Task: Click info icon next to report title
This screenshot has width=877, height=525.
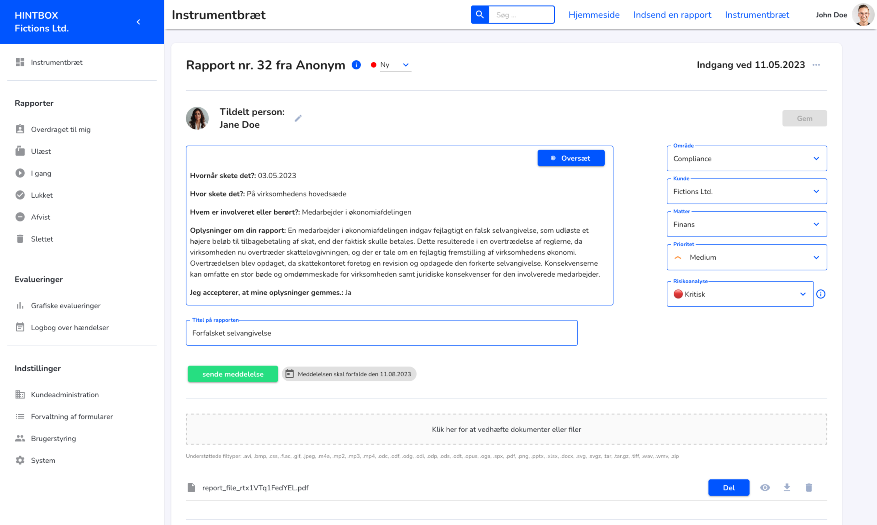Action: tap(356, 65)
